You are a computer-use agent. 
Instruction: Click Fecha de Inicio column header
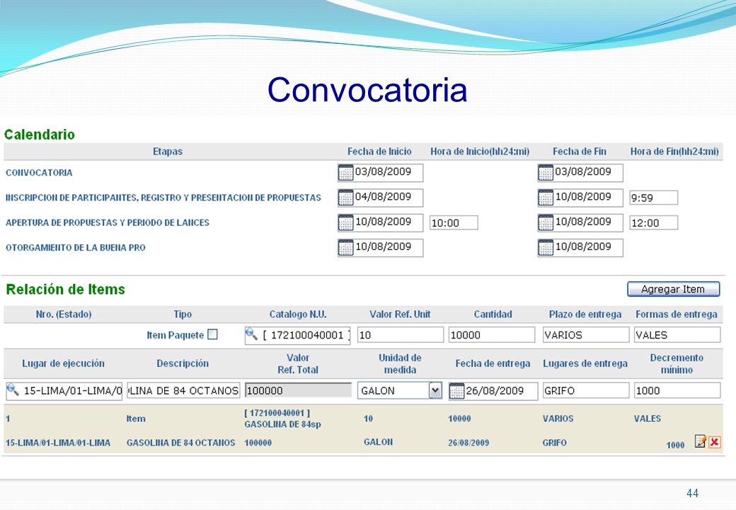[379, 152]
